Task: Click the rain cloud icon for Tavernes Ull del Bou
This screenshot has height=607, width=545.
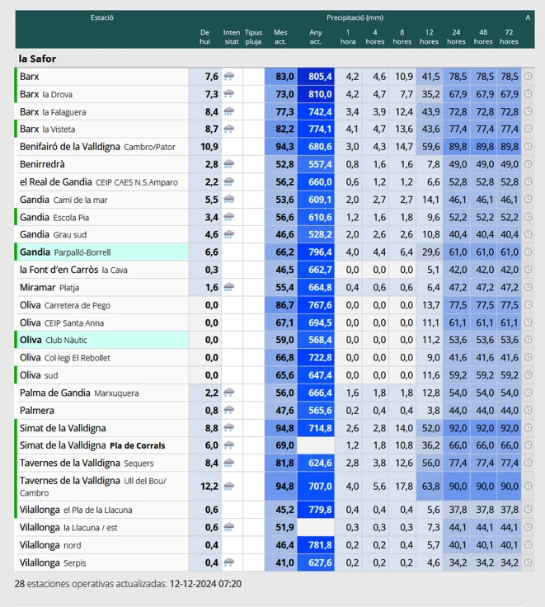Action: click(229, 487)
